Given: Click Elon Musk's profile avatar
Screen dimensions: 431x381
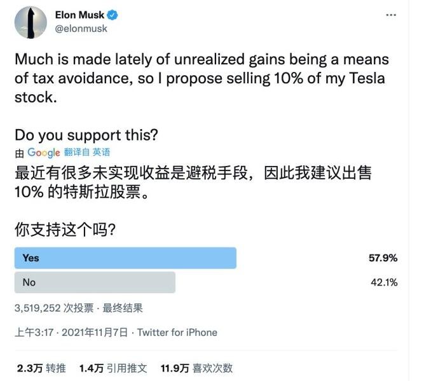Looking at the screenshot, I should (31, 22).
